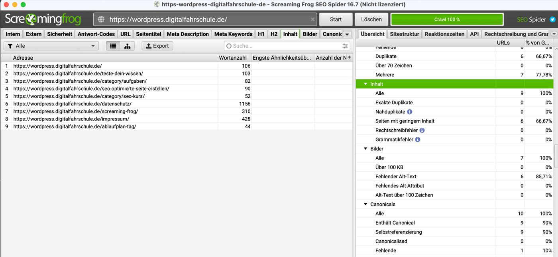
Task: Collapse the Canonicals section
Action: [x=365, y=204]
